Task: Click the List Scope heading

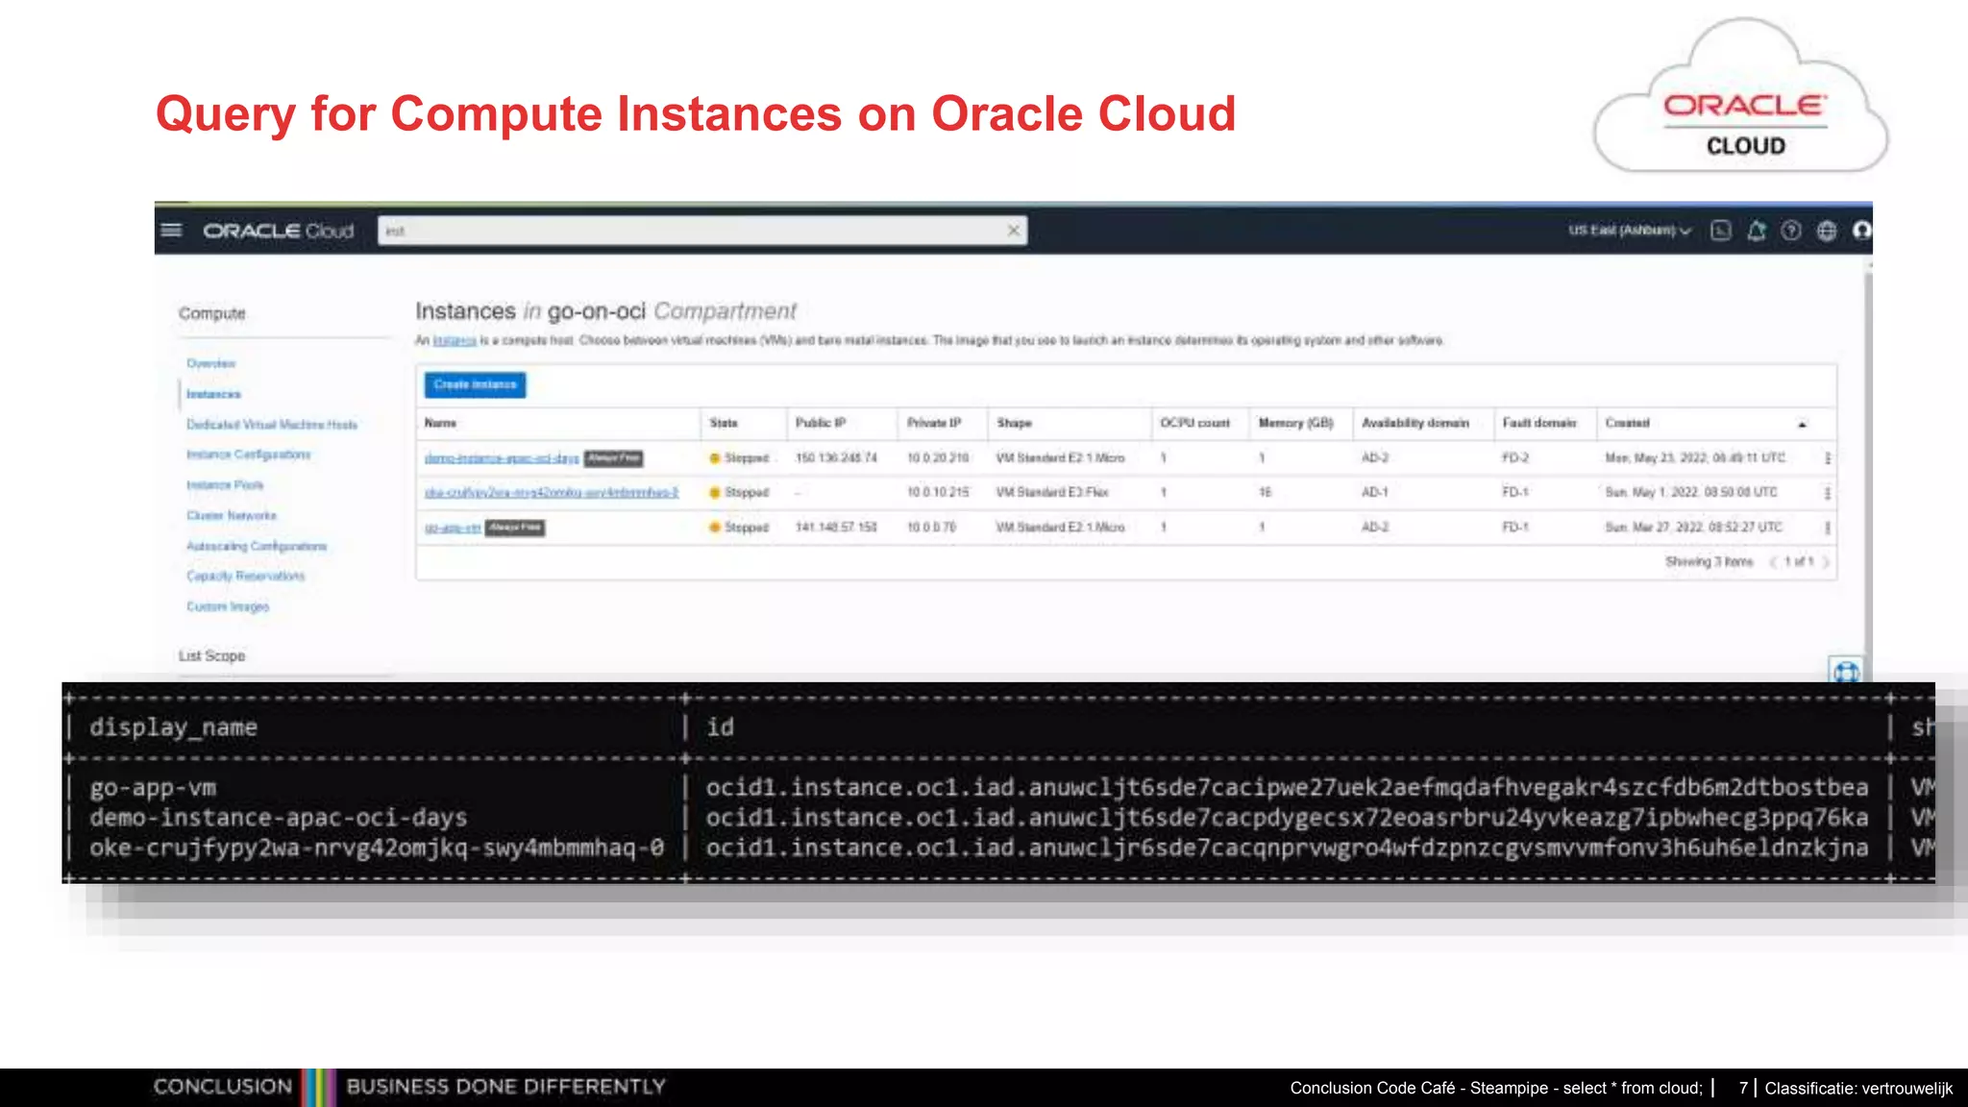Action: point(211,656)
